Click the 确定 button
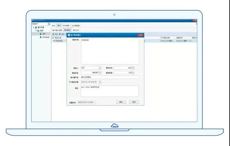This screenshot has width=230, height=146. pos(121,102)
